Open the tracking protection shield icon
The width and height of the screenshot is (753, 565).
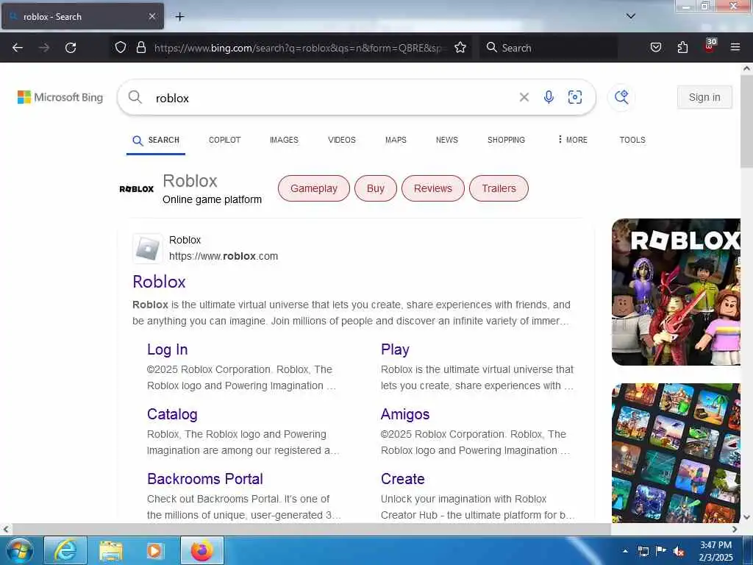121,47
